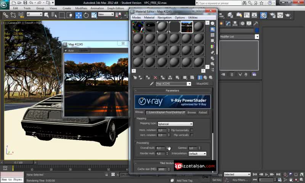Enable the Flip horizontally checkbox
The height and width of the screenshot is (183, 305).
point(192,130)
